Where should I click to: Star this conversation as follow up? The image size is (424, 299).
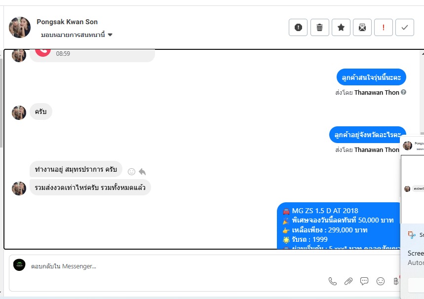tap(341, 27)
